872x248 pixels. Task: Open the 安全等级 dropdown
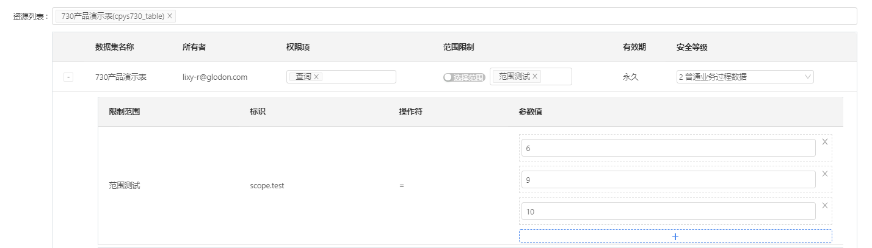point(744,77)
